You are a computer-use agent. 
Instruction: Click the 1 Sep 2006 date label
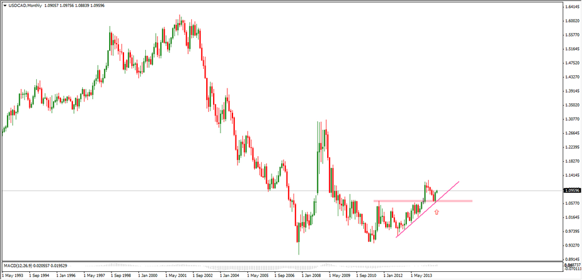point(285,274)
